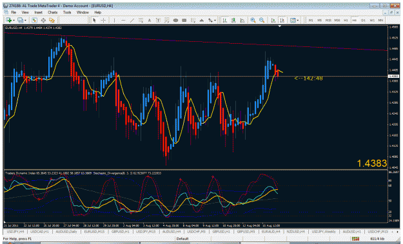
Task: Switch to MN timeframe
Action: [380, 20]
